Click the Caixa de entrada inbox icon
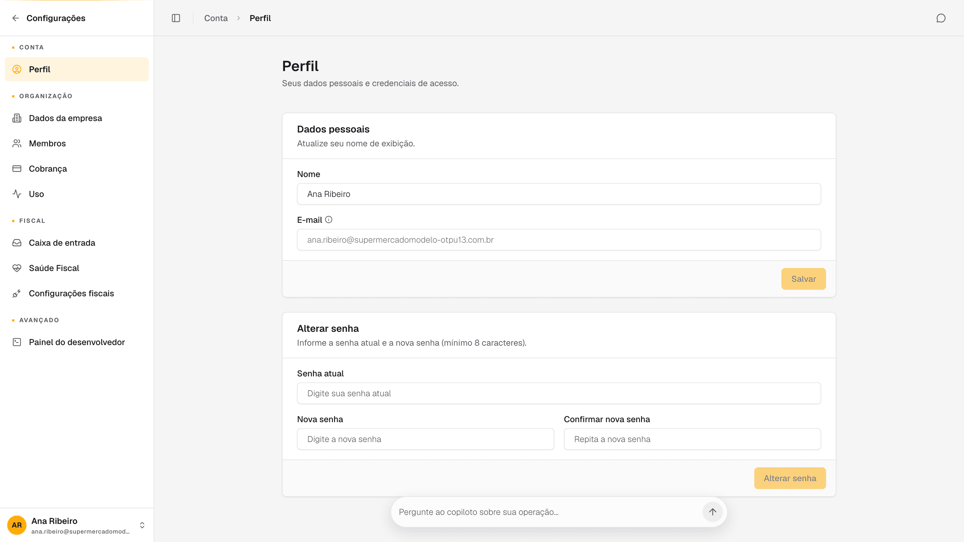Image resolution: width=964 pixels, height=542 pixels. pyautogui.click(x=17, y=243)
